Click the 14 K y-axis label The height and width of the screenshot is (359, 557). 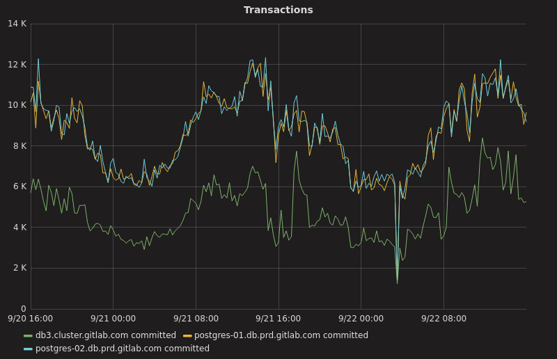coord(17,24)
